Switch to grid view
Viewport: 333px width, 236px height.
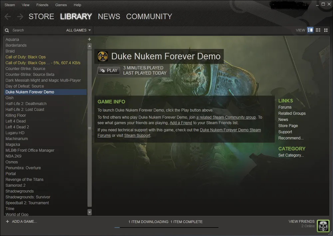[x=326, y=30]
